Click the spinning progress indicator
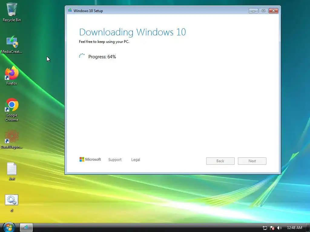The width and height of the screenshot is (310, 232). tap(82, 56)
